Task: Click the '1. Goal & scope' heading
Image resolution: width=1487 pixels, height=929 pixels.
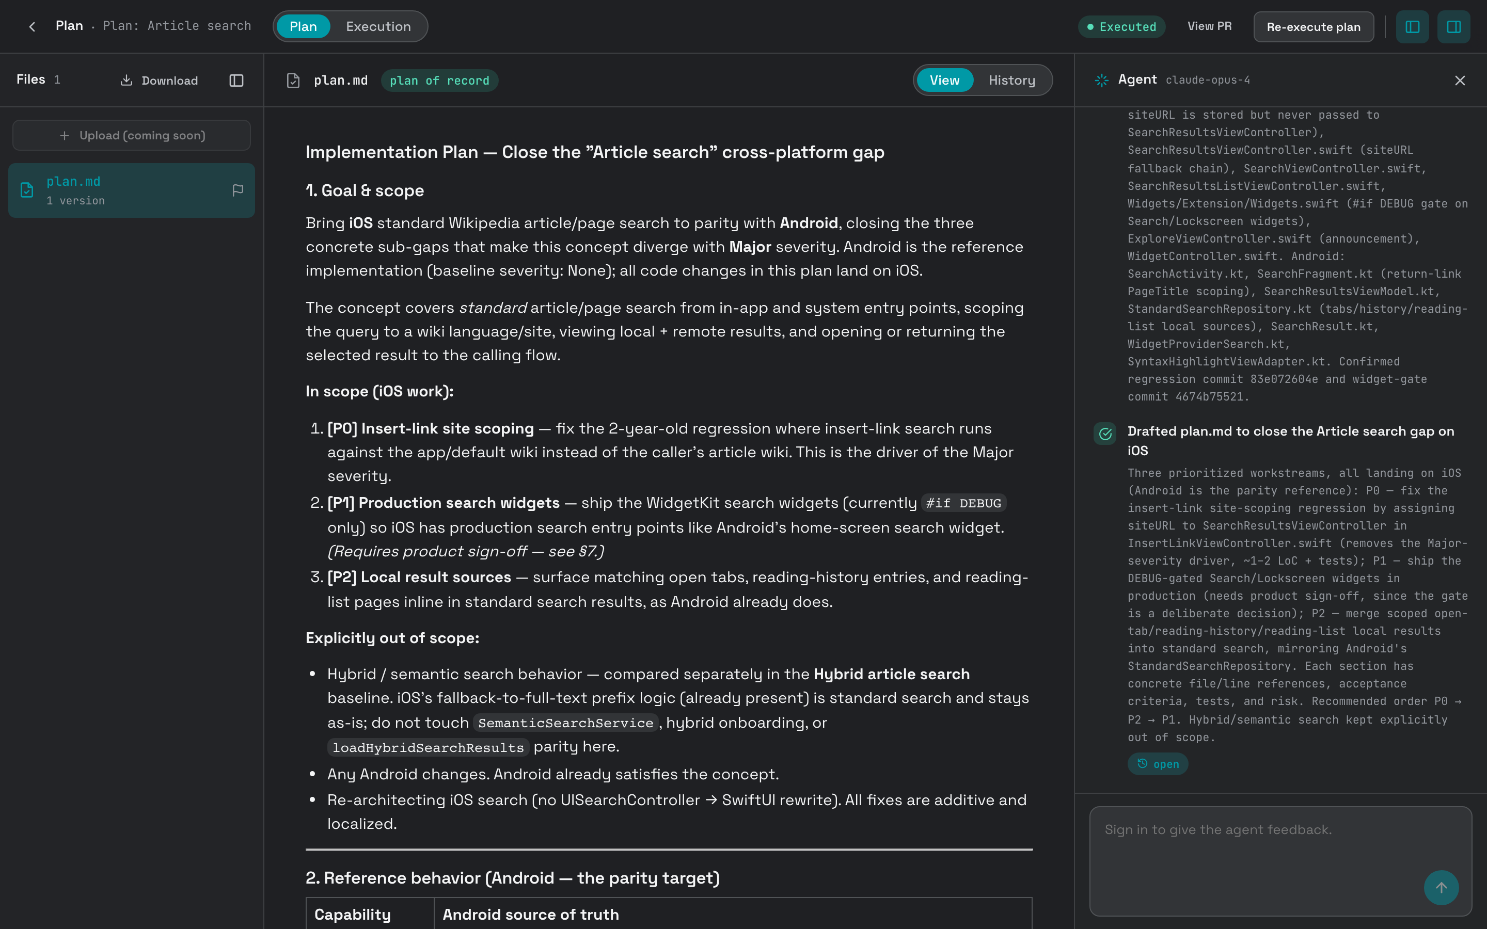Action: point(365,190)
